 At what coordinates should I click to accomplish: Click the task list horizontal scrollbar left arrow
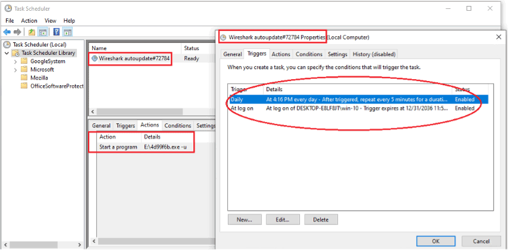tap(93, 111)
